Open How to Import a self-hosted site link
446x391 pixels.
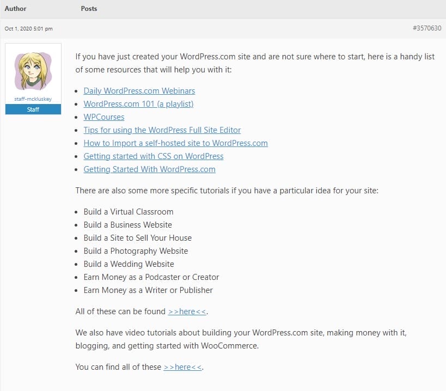coord(175,143)
